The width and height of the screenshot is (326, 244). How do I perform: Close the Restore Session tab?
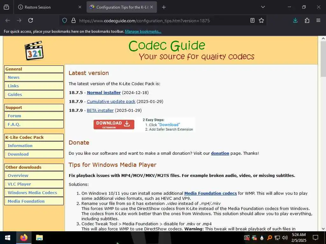[x=80, y=7]
